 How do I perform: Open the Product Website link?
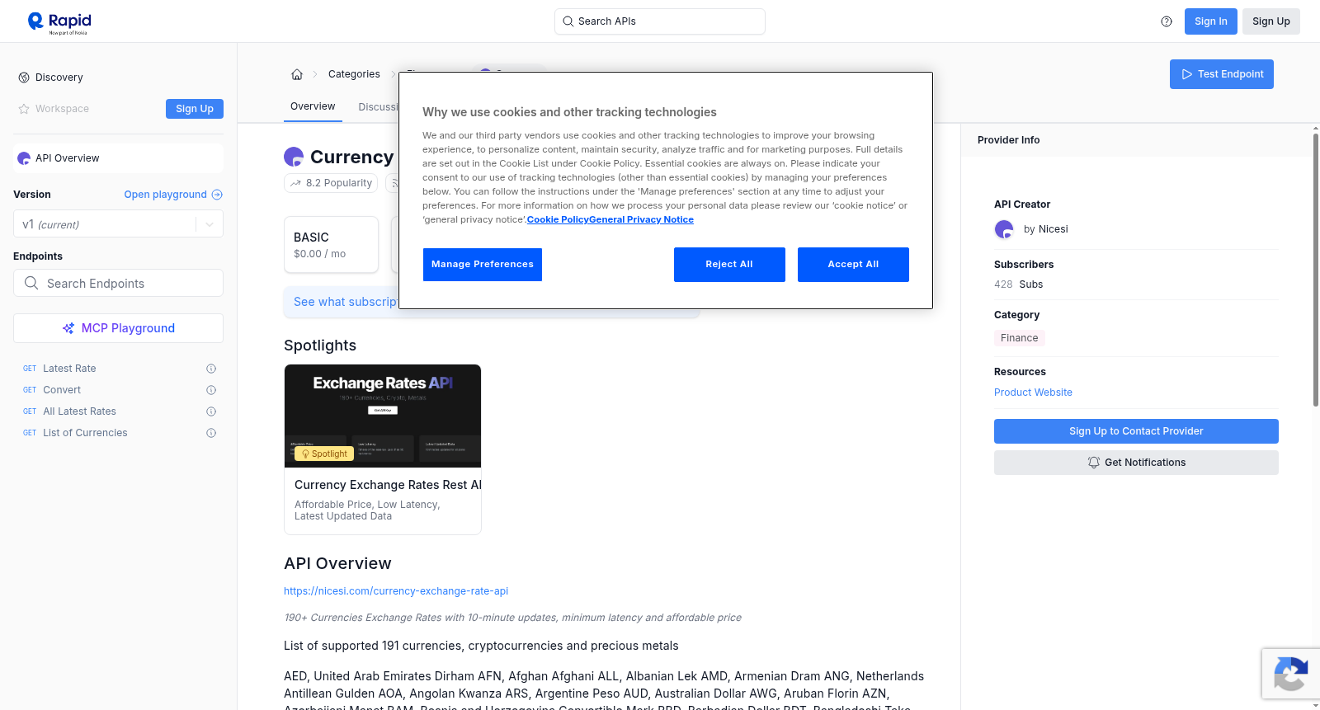tap(1033, 393)
